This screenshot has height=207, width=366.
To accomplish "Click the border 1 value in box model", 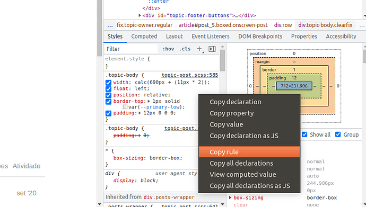I will coord(294,70).
